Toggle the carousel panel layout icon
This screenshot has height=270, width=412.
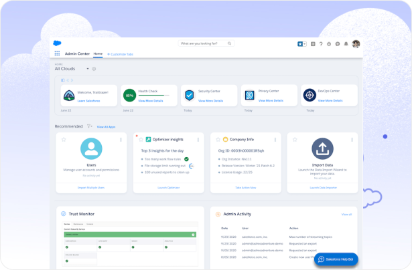[x=63, y=80]
